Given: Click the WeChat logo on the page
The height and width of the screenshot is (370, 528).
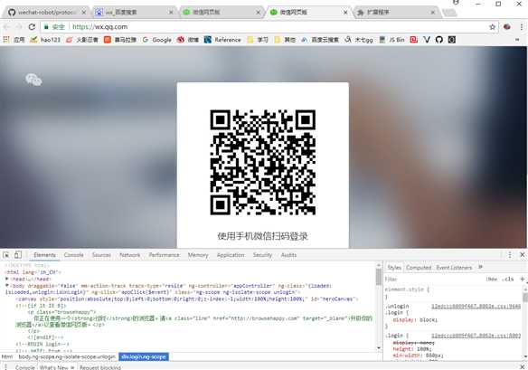Looking at the screenshot, I should [33, 80].
